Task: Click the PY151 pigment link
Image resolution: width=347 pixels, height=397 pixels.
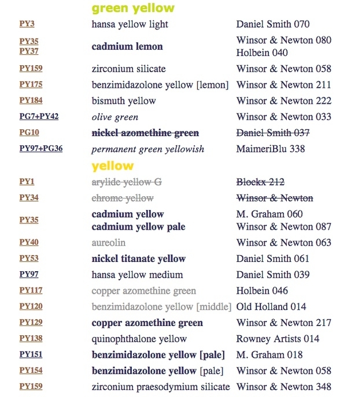Action: click(x=31, y=354)
